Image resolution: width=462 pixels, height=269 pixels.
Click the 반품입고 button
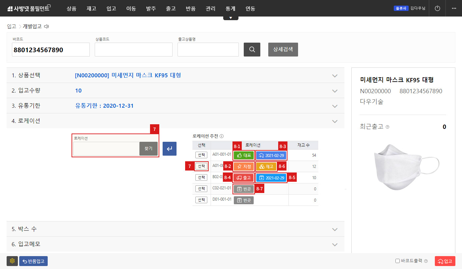33,261
